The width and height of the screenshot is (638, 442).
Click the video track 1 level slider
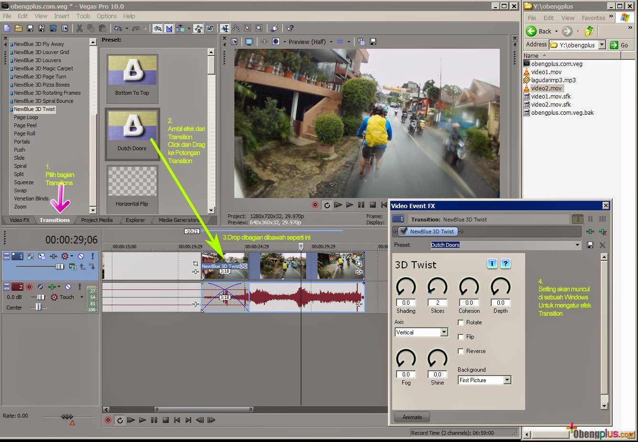click(60, 266)
